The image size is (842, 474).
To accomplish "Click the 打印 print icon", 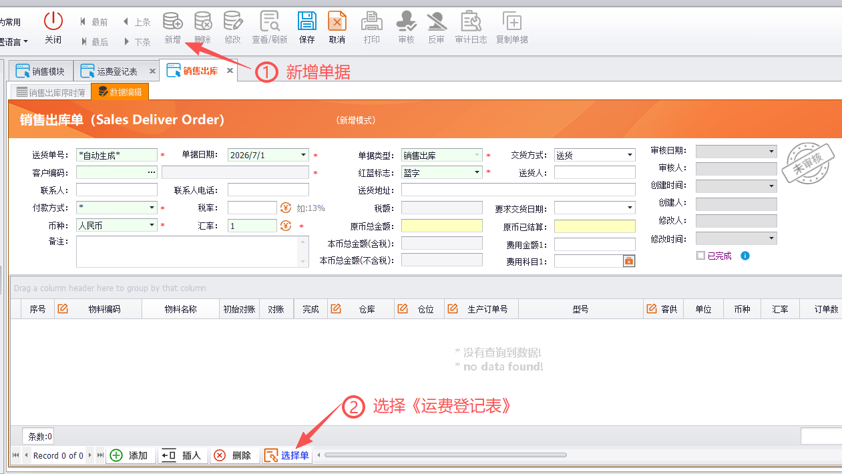I will click(x=372, y=21).
